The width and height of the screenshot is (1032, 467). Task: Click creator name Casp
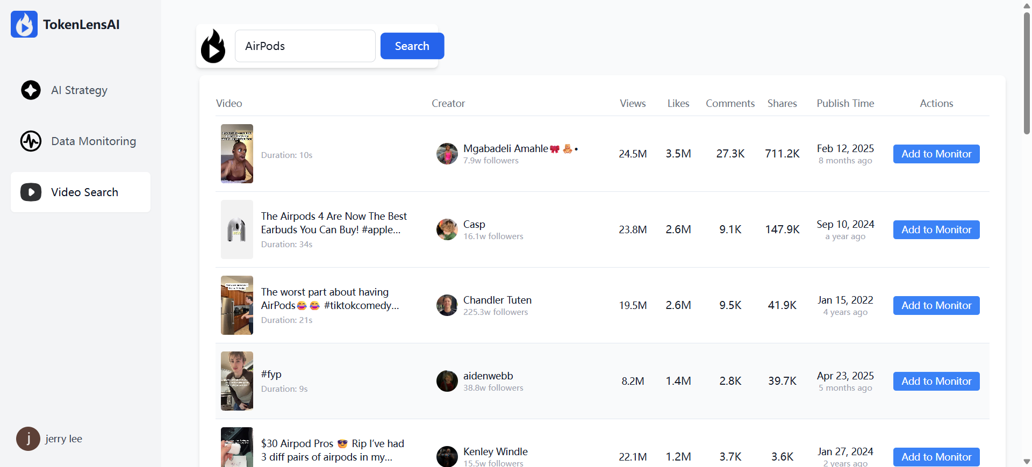tap(474, 224)
